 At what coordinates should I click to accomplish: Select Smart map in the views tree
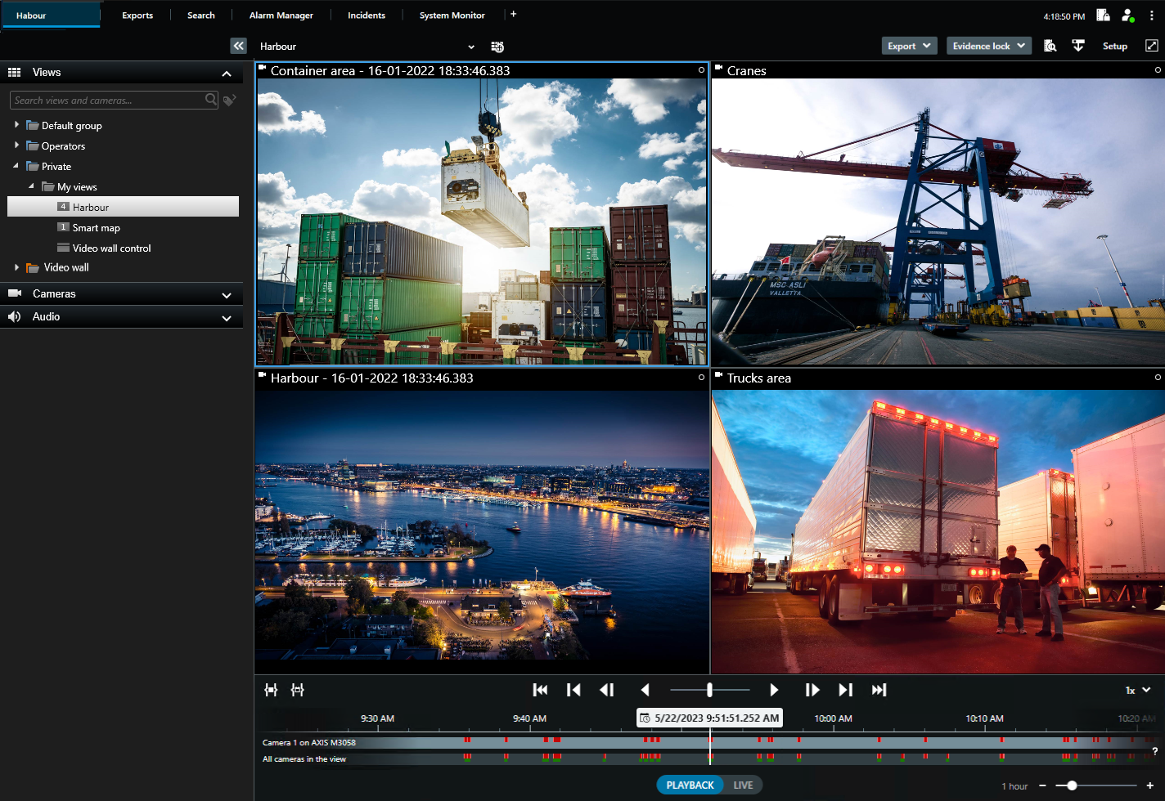[96, 228]
